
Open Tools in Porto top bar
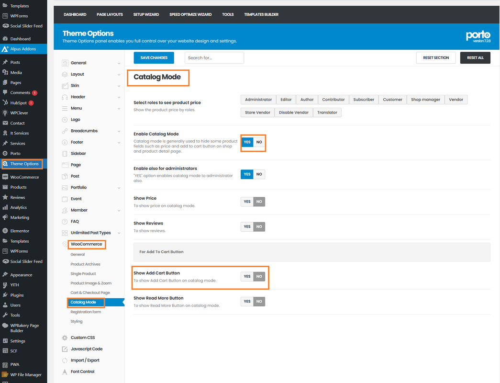tap(228, 15)
